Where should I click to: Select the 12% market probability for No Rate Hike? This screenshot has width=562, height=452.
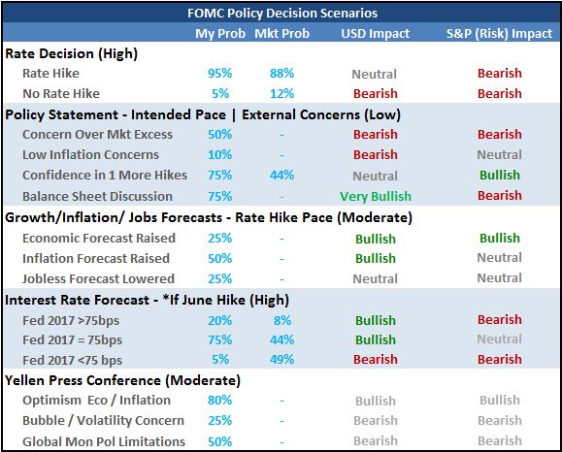point(281,94)
